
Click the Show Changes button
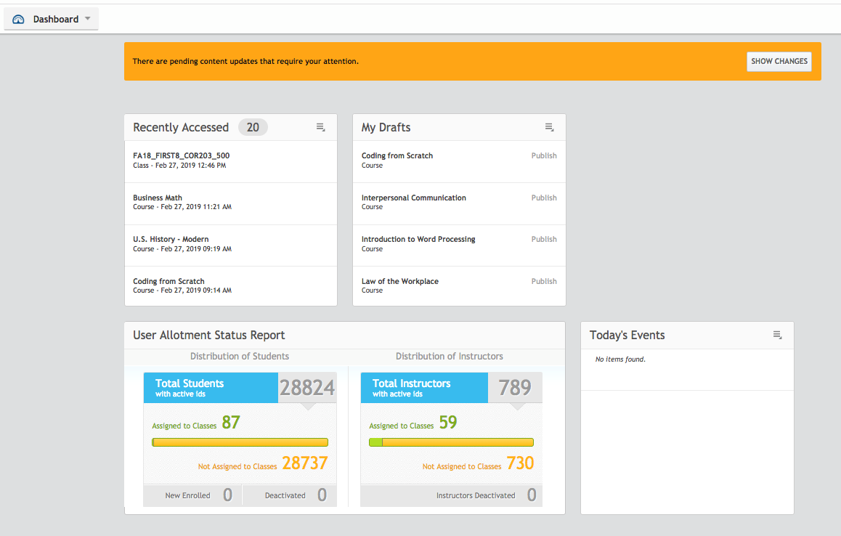pos(779,62)
